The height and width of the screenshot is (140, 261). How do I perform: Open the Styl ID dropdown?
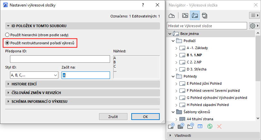point(32,75)
